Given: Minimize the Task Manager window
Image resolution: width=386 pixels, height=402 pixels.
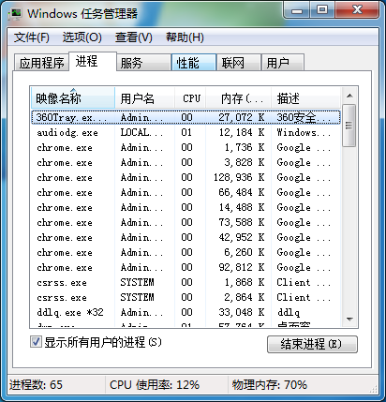Looking at the screenshot, I should pos(297,10).
